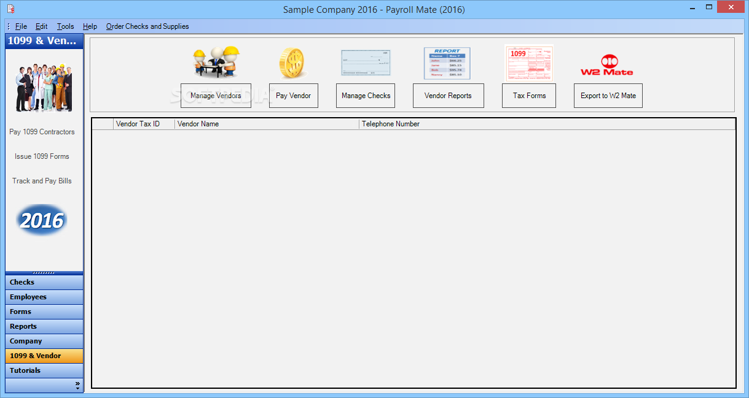Screen dimensions: 749x398
Task: Click the workers icon above Manage Vendors
Action: click(216, 62)
